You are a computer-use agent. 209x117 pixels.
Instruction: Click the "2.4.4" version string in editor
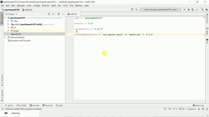click(149, 34)
